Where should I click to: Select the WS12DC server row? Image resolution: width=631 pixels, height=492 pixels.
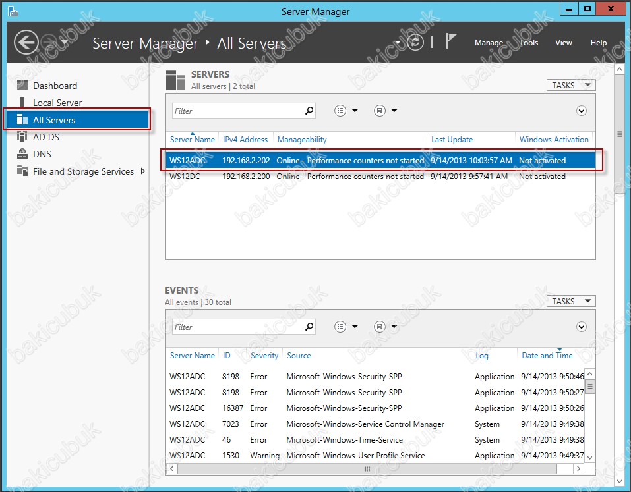380,177
